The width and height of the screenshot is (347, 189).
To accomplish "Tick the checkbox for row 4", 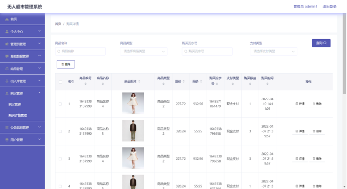I will pos(60,186).
